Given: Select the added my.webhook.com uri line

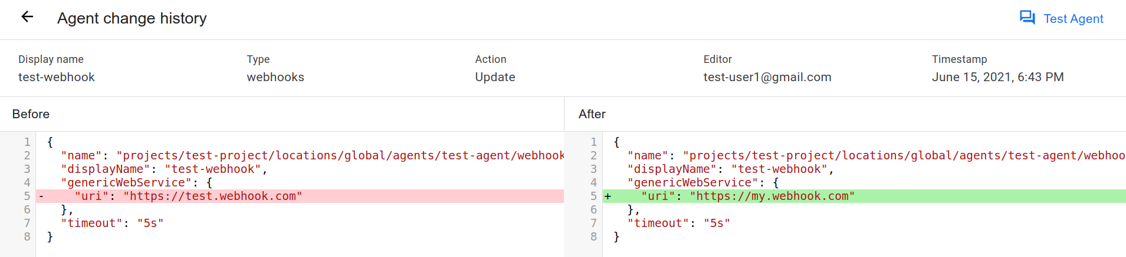Looking at the screenshot, I should coord(748,196).
